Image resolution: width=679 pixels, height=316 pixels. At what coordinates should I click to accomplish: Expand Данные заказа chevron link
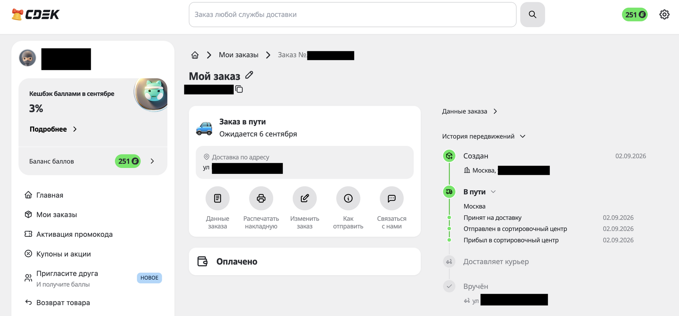pos(469,111)
